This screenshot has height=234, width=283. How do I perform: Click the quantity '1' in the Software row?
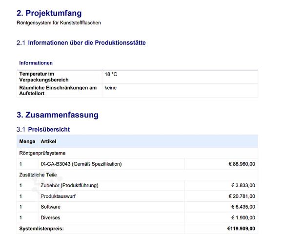point(20,207)
